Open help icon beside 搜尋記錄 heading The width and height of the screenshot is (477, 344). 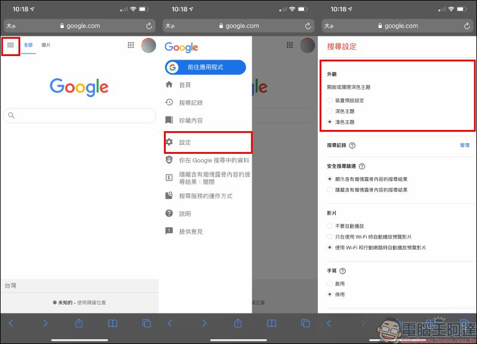click(x=352, y=145)
